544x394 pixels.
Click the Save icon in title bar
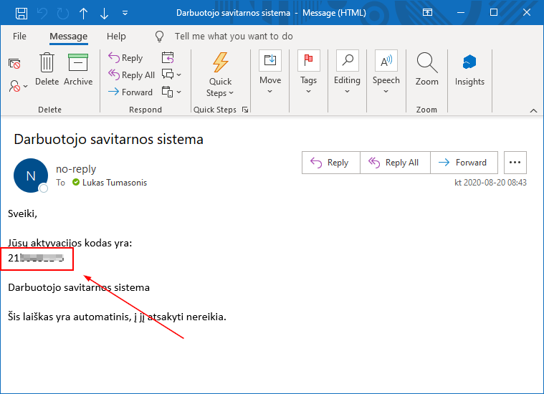pos(22,13)
